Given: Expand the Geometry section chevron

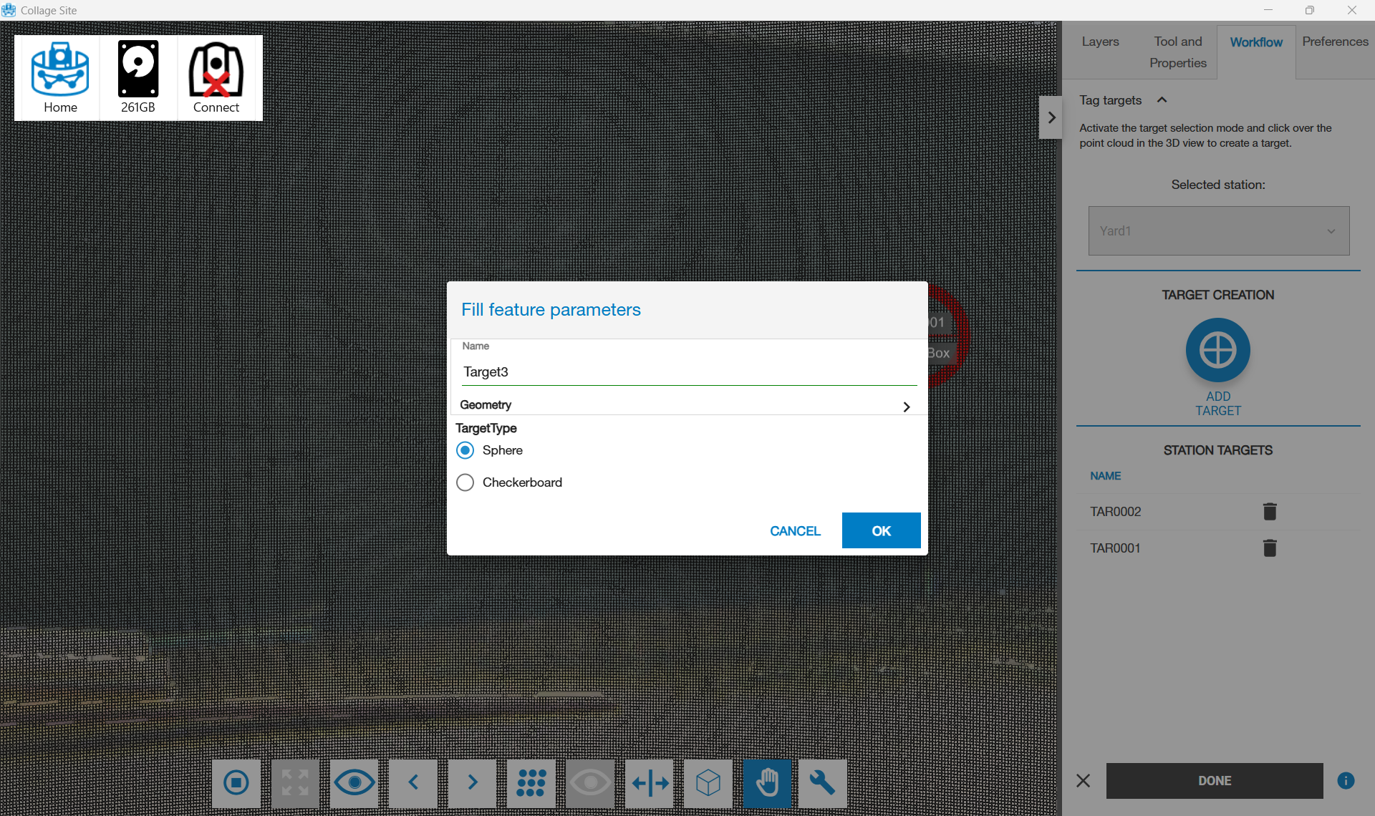Looking at the screenshot, I should click(906, 407).
